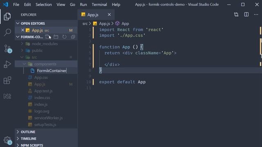
Task: Close App.js in Open Editors list
Action: [x=23, y=30]
